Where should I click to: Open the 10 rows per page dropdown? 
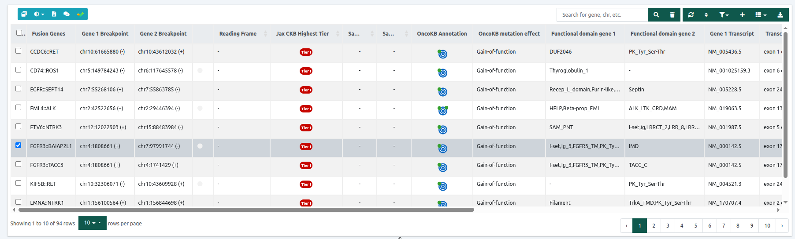tap(93, 223)
